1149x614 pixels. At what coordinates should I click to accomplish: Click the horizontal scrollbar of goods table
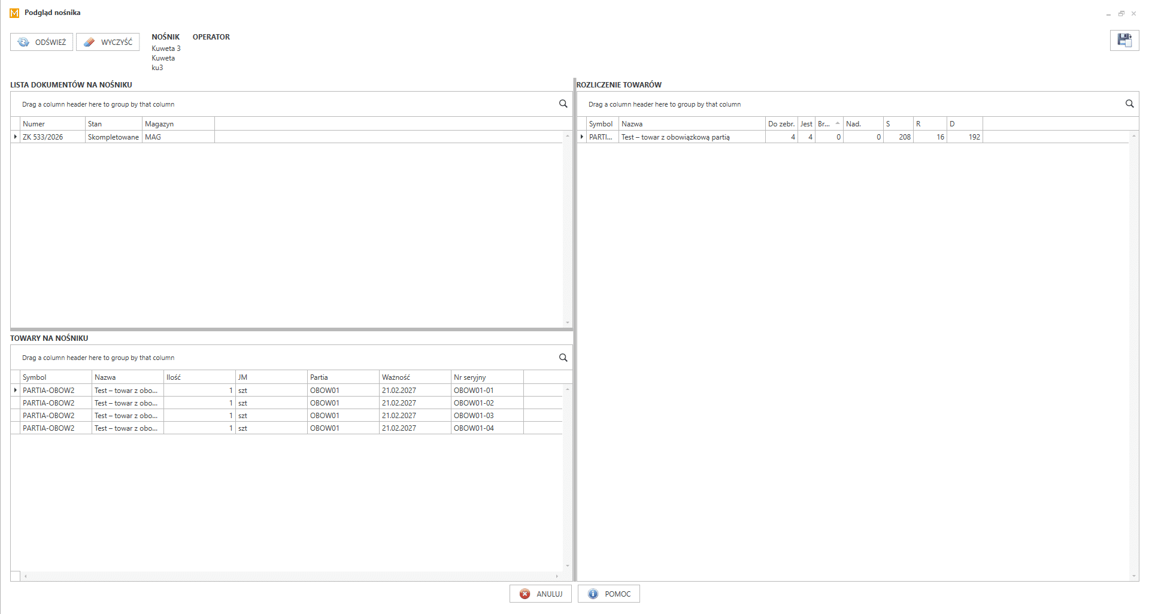[291, 576]
